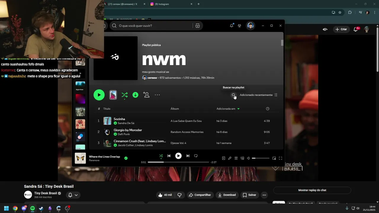The height and width of the screenshot is (213, 379).
Task: Download the nwm playlist
Action: click(x=135, y=95)
